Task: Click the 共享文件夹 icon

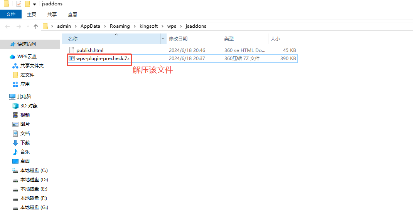Action: [x=15, y=66]
